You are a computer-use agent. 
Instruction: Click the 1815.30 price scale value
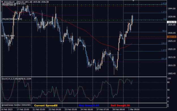coord(172,57)
